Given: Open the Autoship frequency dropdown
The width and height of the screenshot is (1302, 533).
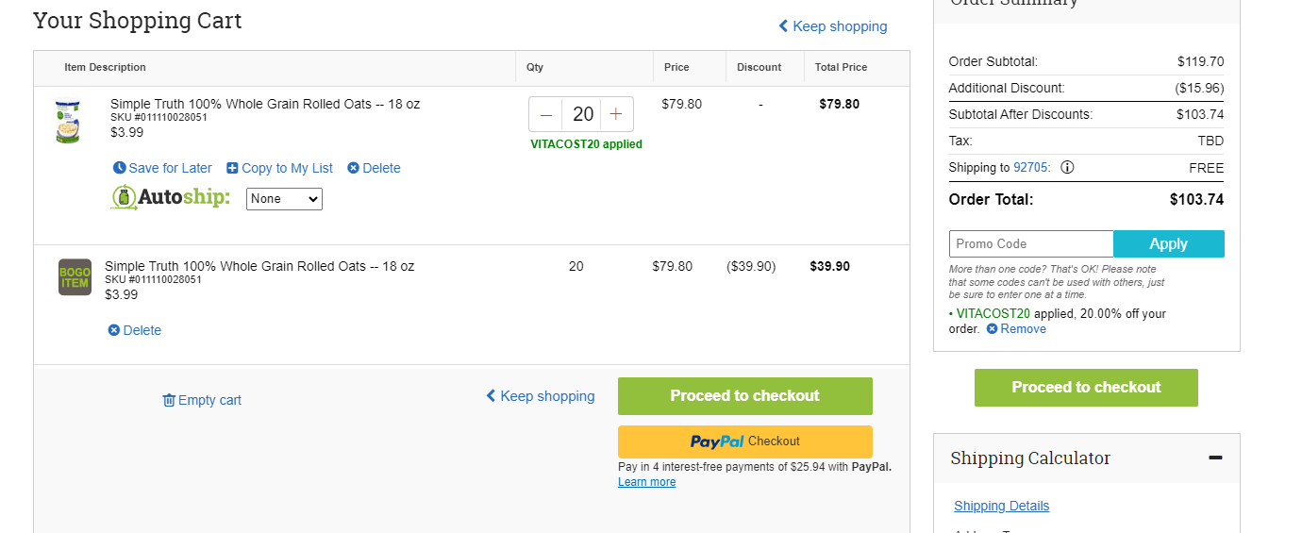Looking at the screenshot, I should coord(284,199).
